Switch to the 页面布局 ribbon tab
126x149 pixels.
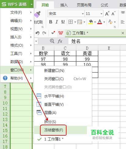click(84, 5)
